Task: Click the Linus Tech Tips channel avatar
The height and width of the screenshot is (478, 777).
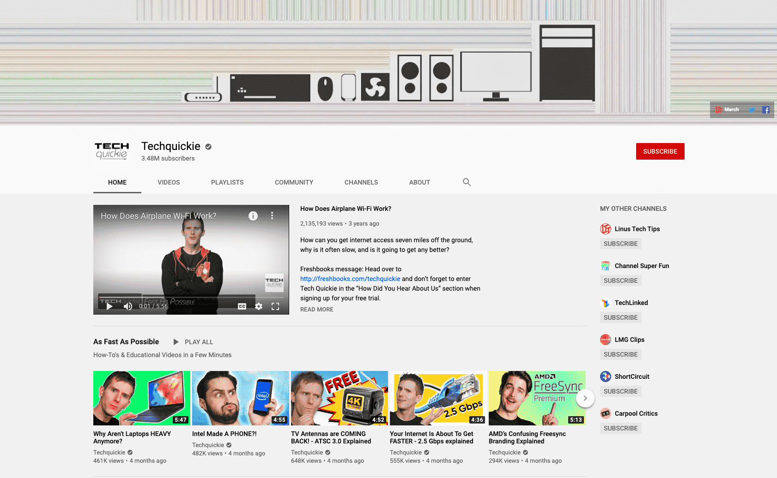Action: pyautogui.click(x=606, y=229)
